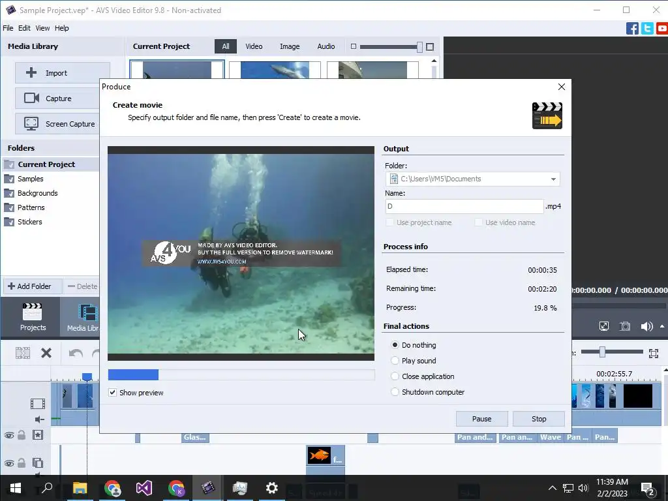Click the speaker volume icon in preview
668x501 pixels.
pyautogui.click(x=646, y=326)
